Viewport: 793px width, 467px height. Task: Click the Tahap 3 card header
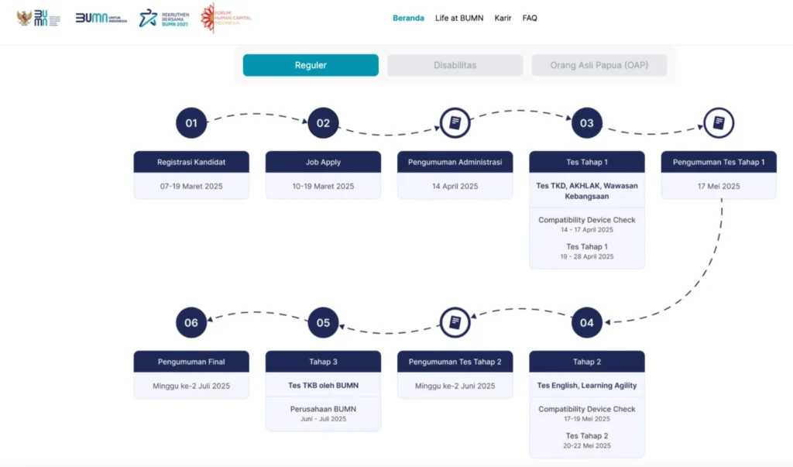(323, 362)
